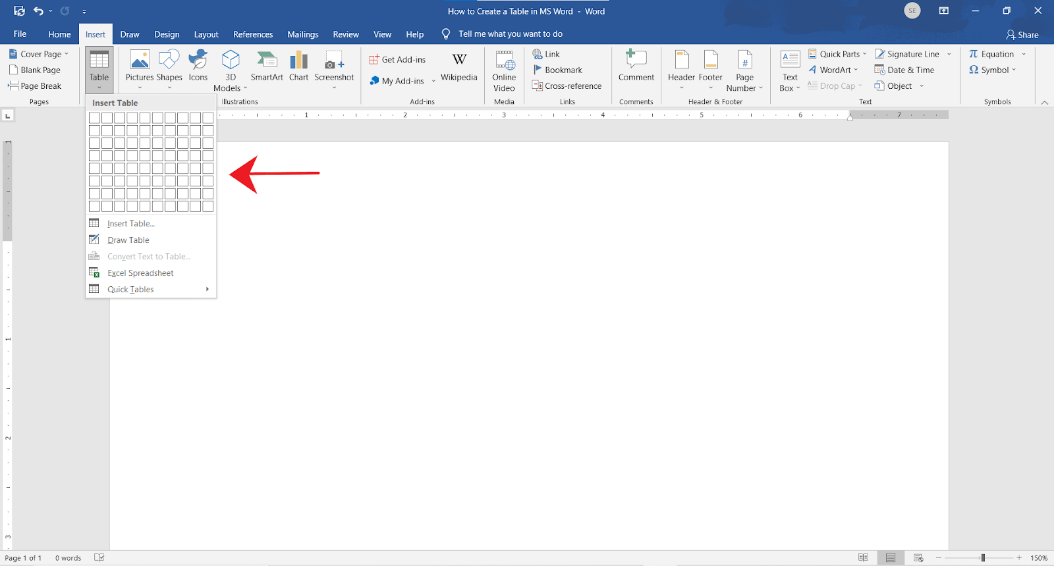Viewport: 1054px width, 566px height.
Task: Open the WordArt dropdown
Action: tap(833, 70)
